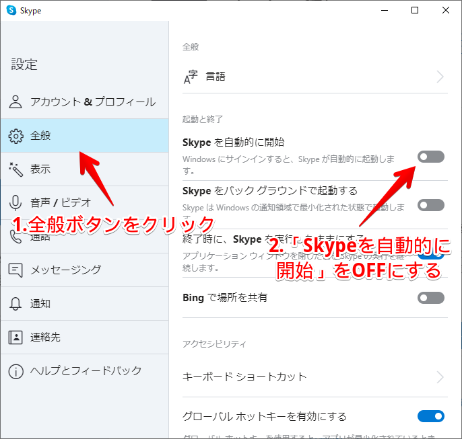The image size is (462, 439).
Task: Open メッセージング settings
Action: click(x=85, y=270)
